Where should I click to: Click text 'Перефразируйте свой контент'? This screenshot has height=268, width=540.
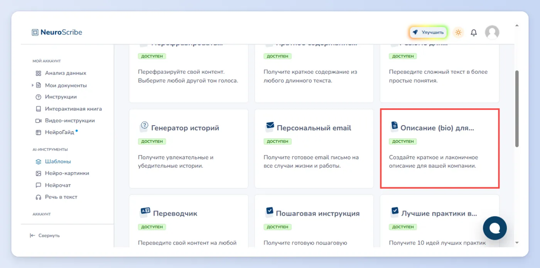181,72
